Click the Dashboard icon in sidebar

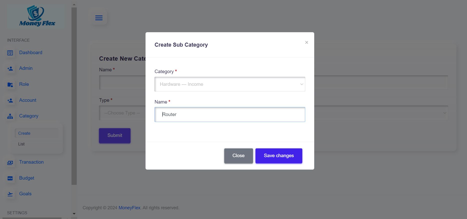10,53
